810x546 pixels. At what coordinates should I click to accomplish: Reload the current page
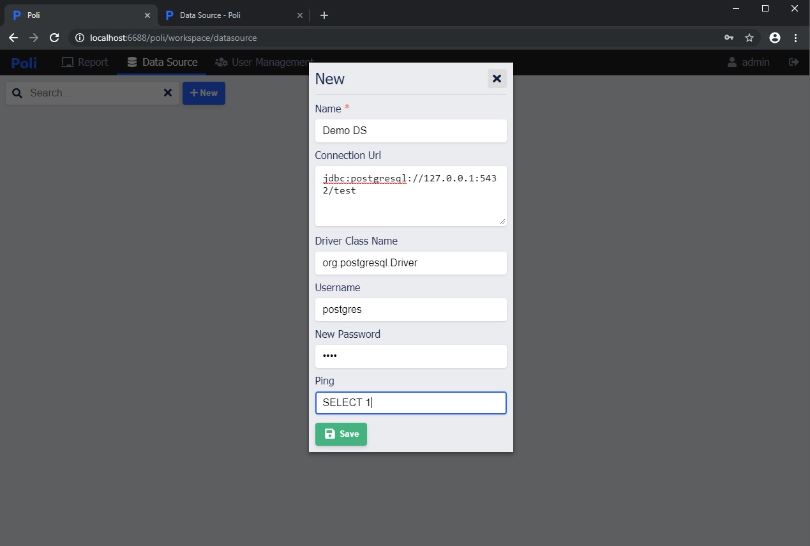click(x=54, y=38)
